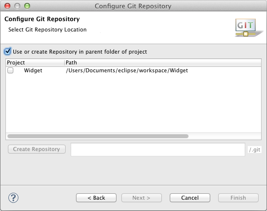Click the disabled Next button

coord(141,198)
